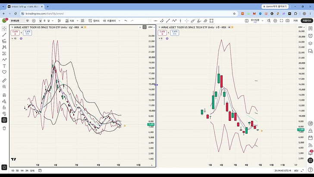Click the Trade (거래) button
The image size is (314, 177).
295,21
